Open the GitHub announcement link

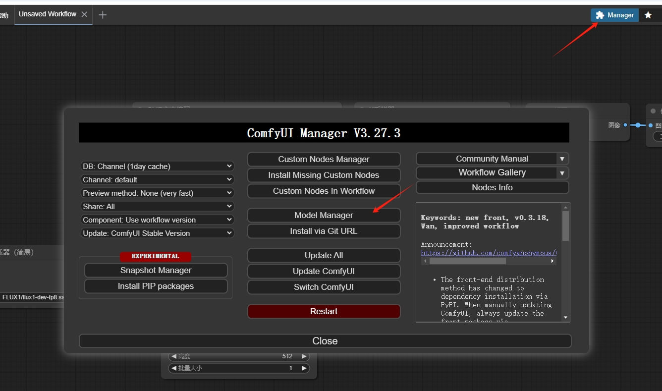[488, 252]
